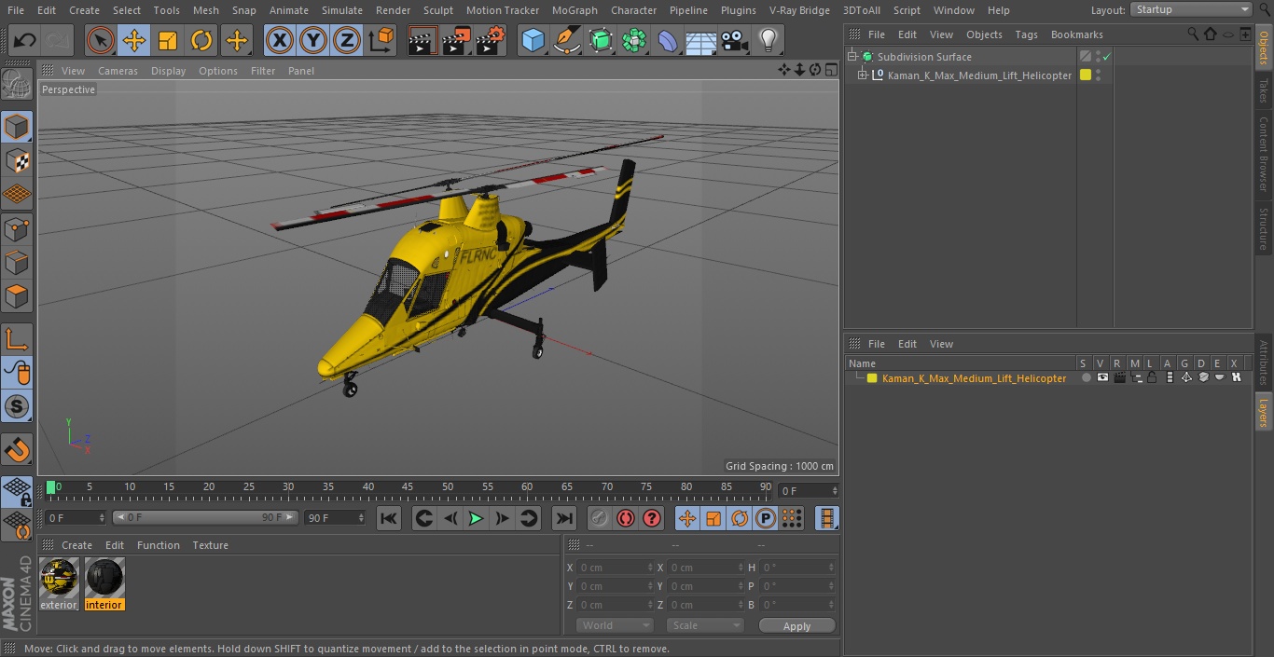Open the Layout Startup dropdown

(x=1191, y=9)
